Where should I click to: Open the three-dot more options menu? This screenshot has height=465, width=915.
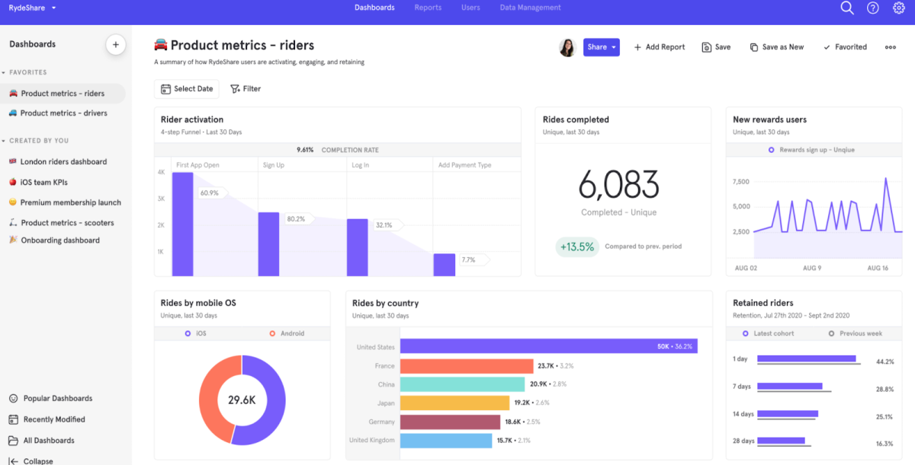(x=890, y=47)
